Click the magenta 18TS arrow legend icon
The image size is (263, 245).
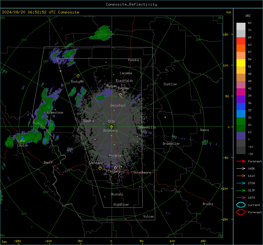tap(241, 198)
